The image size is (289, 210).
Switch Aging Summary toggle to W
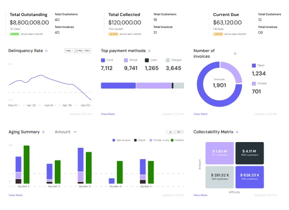click(x=171, y=132)
